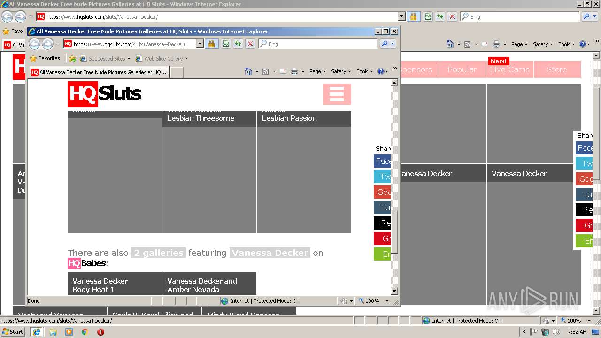Refresh the page in the background window
The image size is (601, 338).
[x=440, y=16]
